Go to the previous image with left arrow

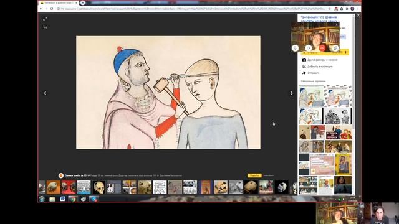45,93
